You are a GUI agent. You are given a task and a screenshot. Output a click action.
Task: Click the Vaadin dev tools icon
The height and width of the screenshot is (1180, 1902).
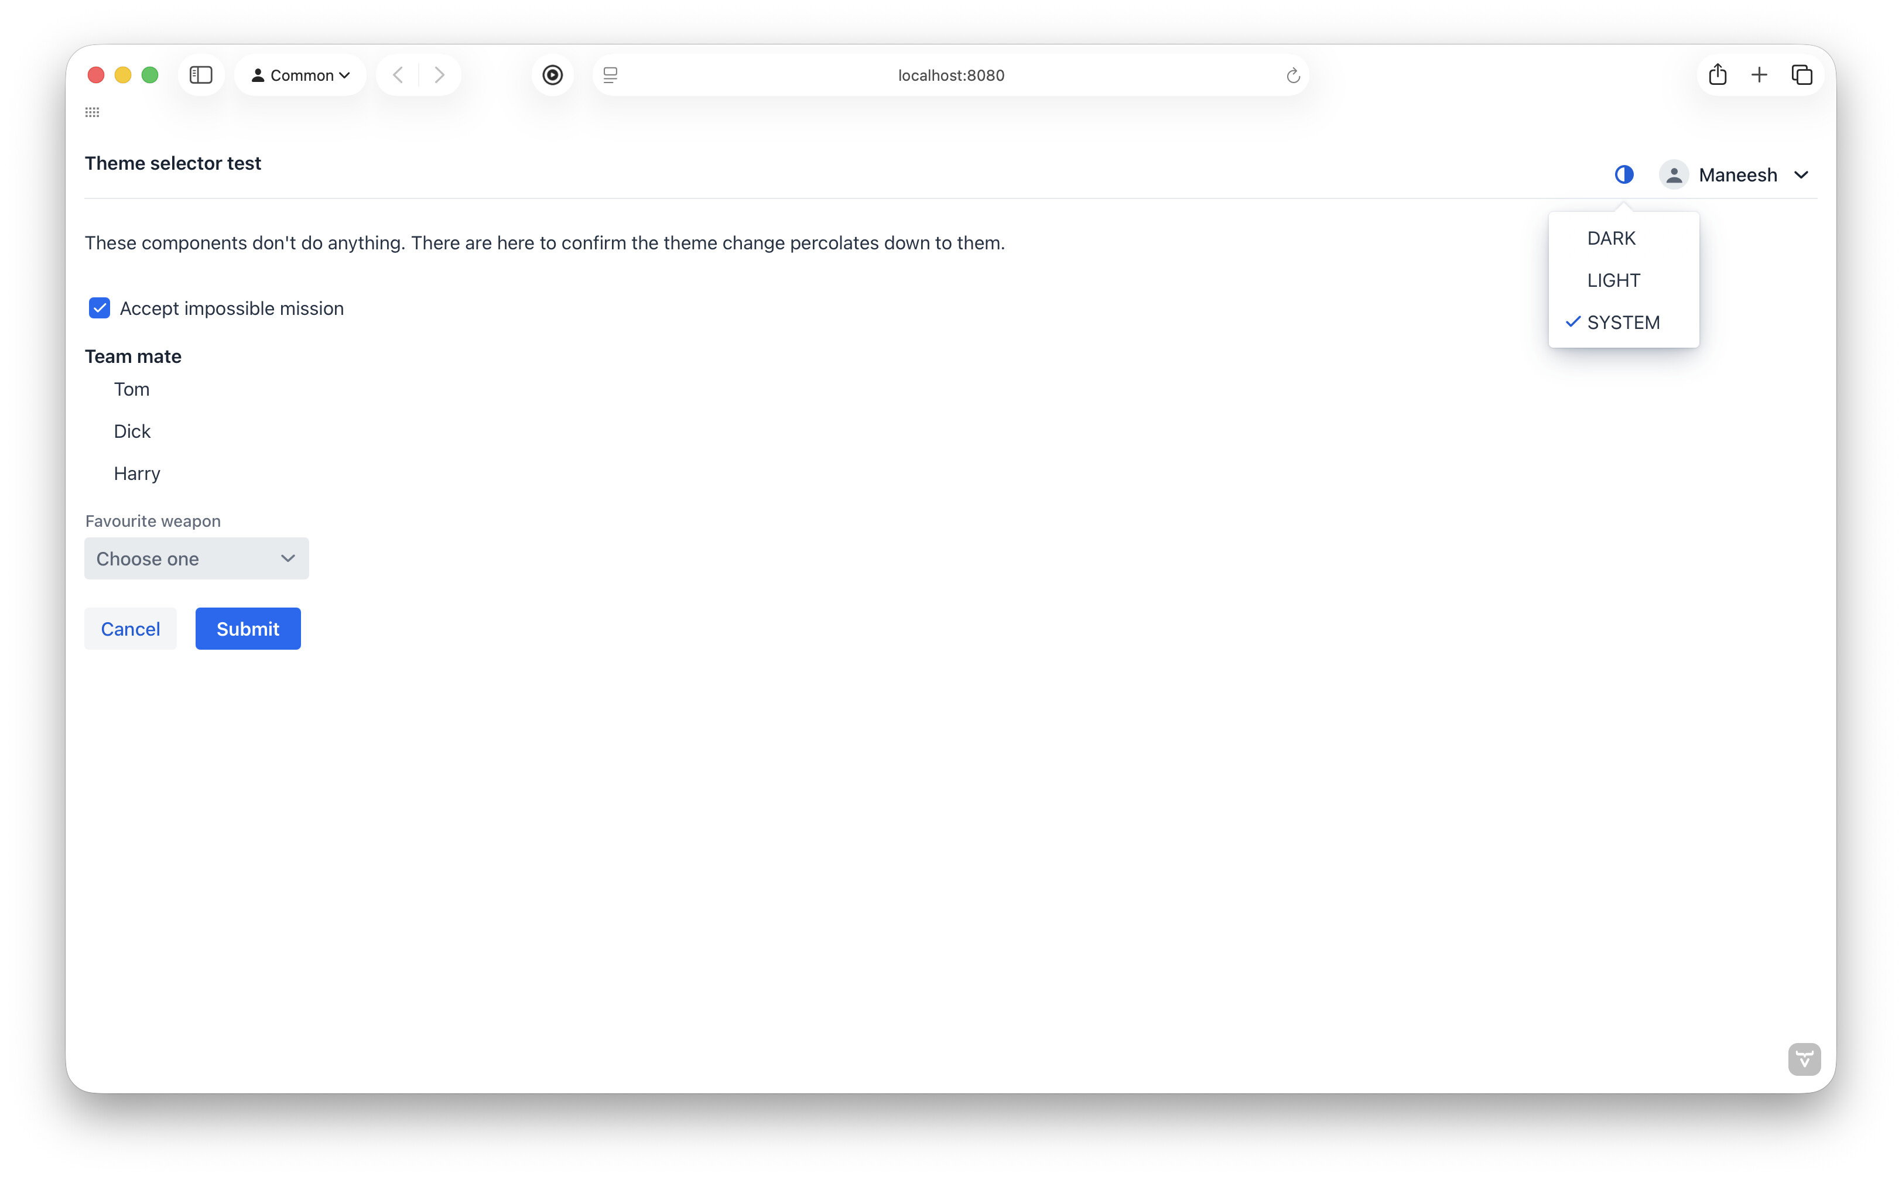coord(1804,1059)
